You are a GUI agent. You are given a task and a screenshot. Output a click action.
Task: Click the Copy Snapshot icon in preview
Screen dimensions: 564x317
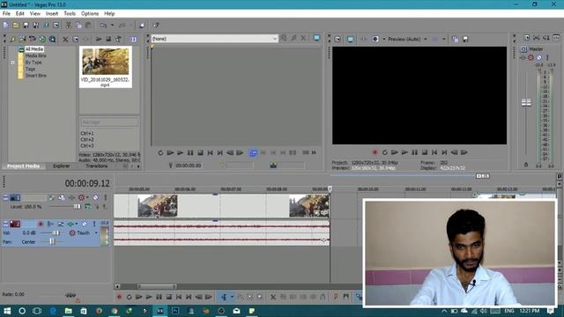[x=455, y=39]
